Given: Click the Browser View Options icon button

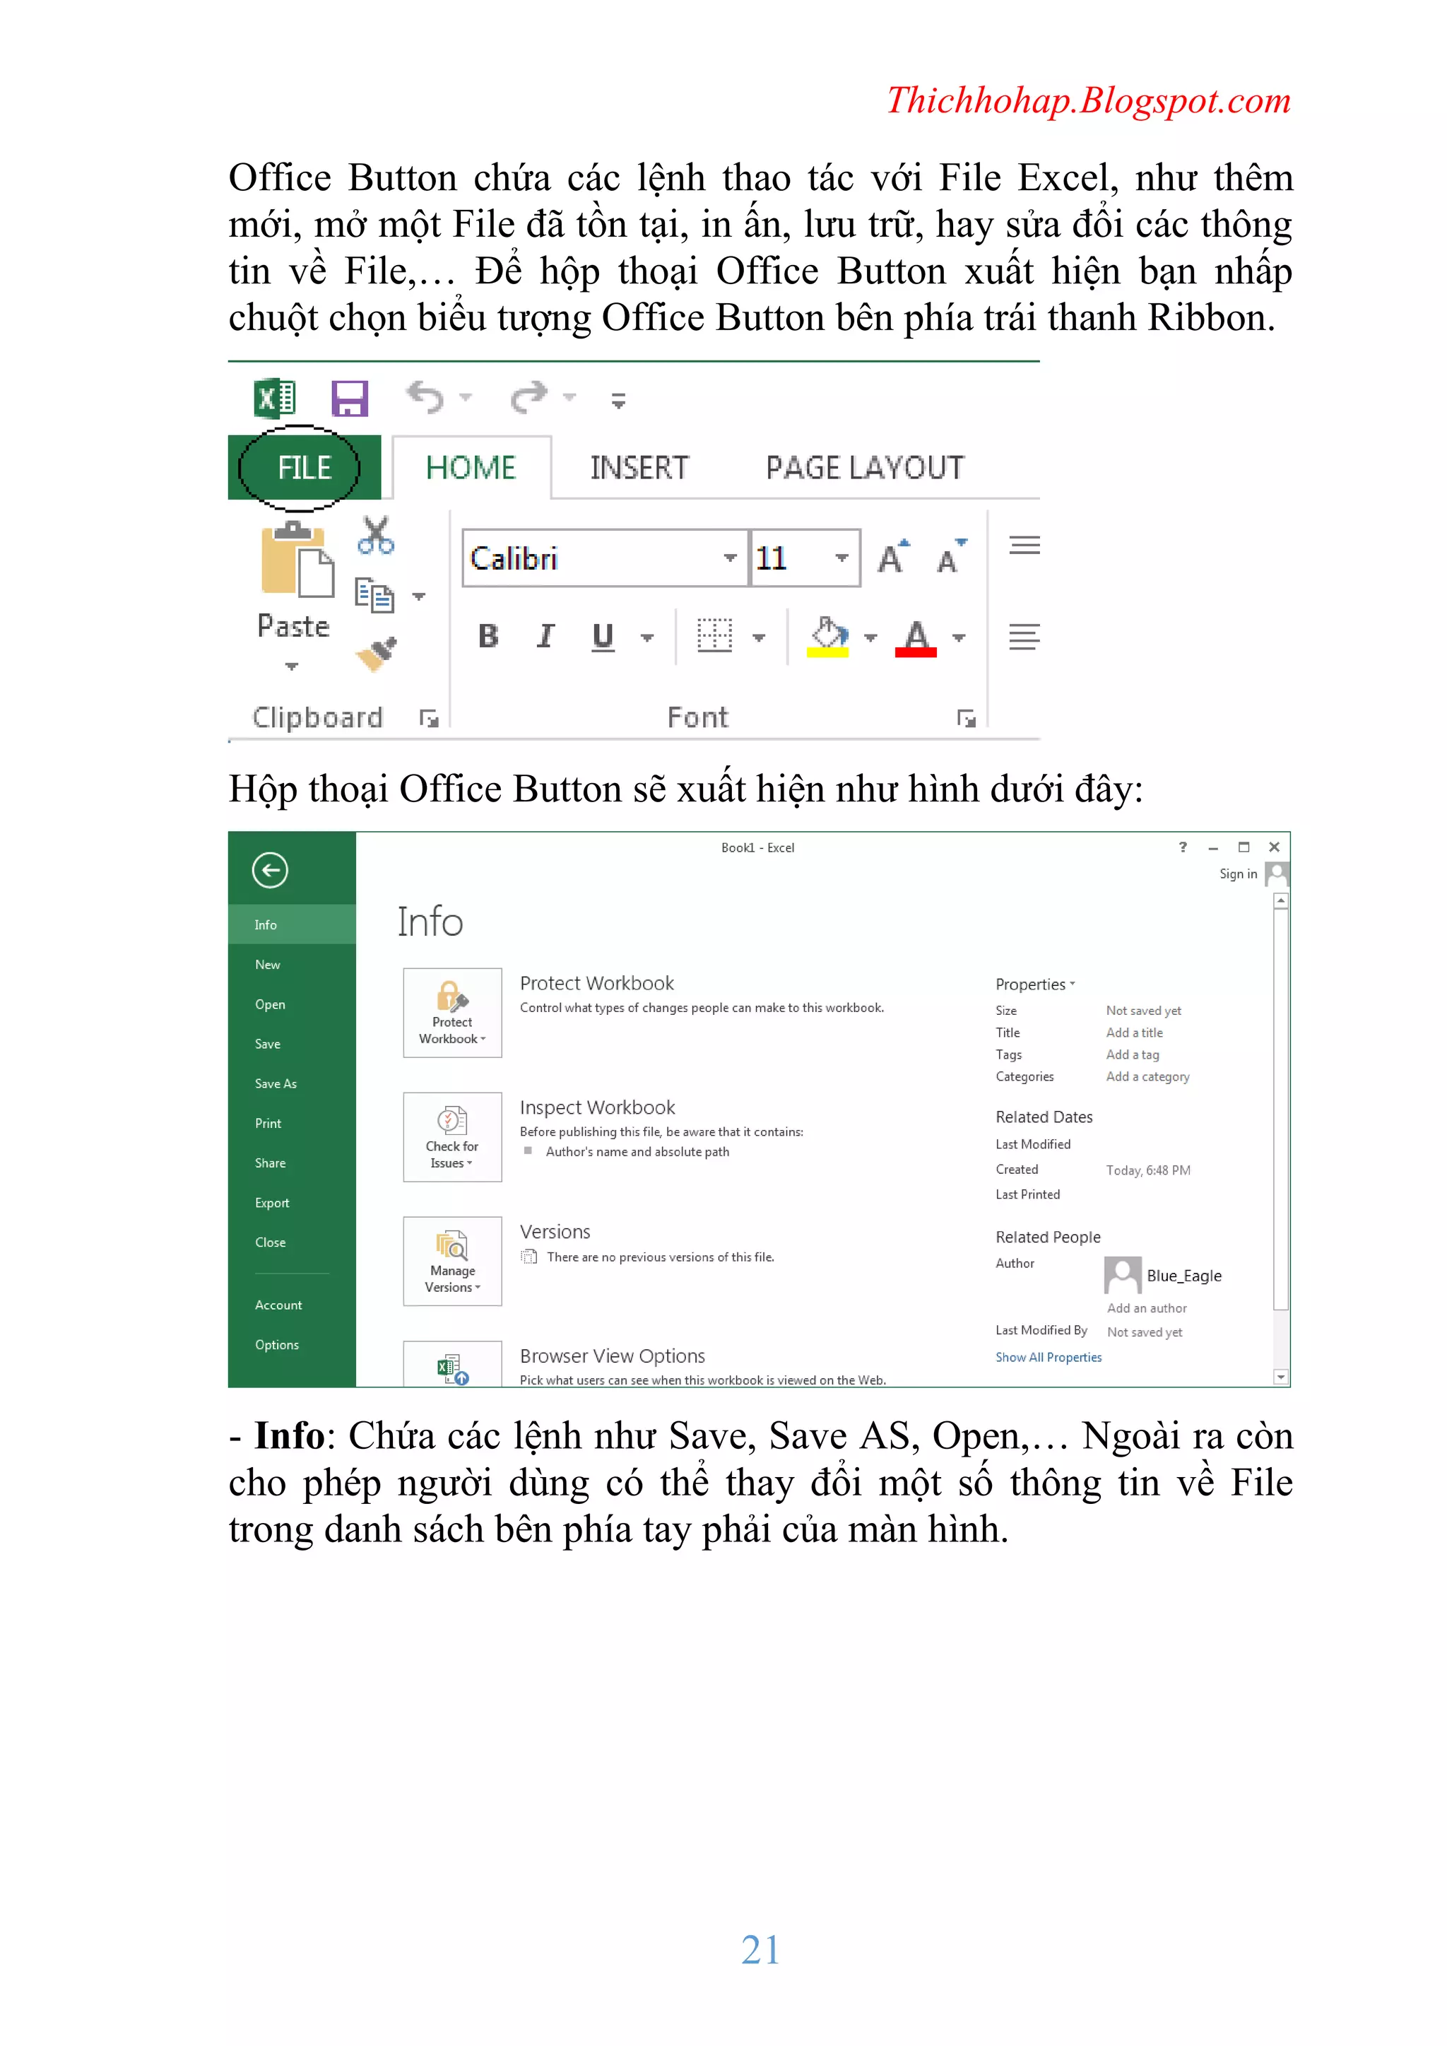Looking at the screenshot, I should tap(453, 1364).
